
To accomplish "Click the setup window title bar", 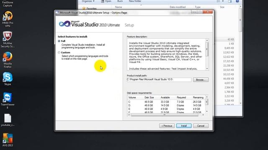I will (123, 13).
